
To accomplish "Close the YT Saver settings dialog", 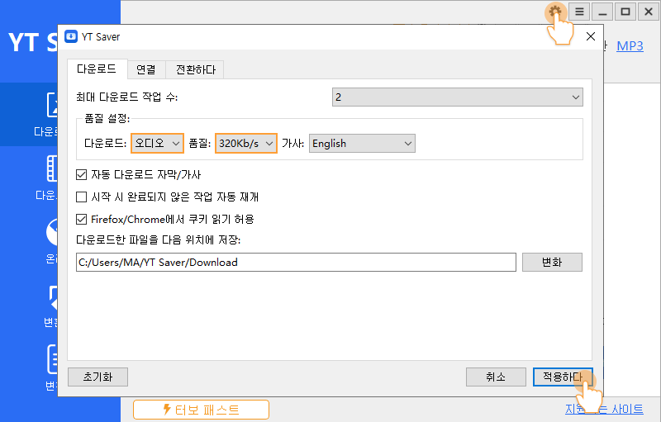I will (591, 36).
